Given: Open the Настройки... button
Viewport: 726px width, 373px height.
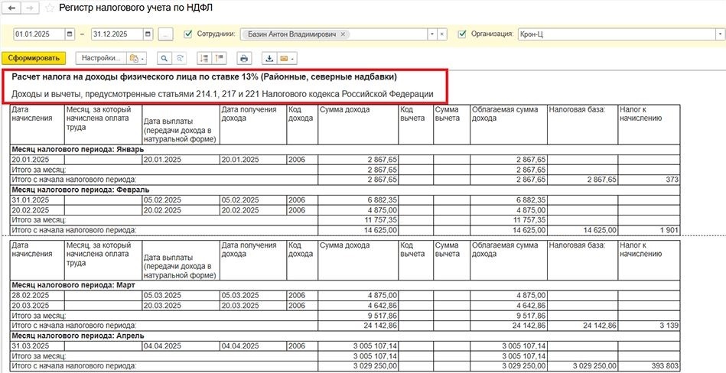Looking at the screenshot, I should click(100, 58).
